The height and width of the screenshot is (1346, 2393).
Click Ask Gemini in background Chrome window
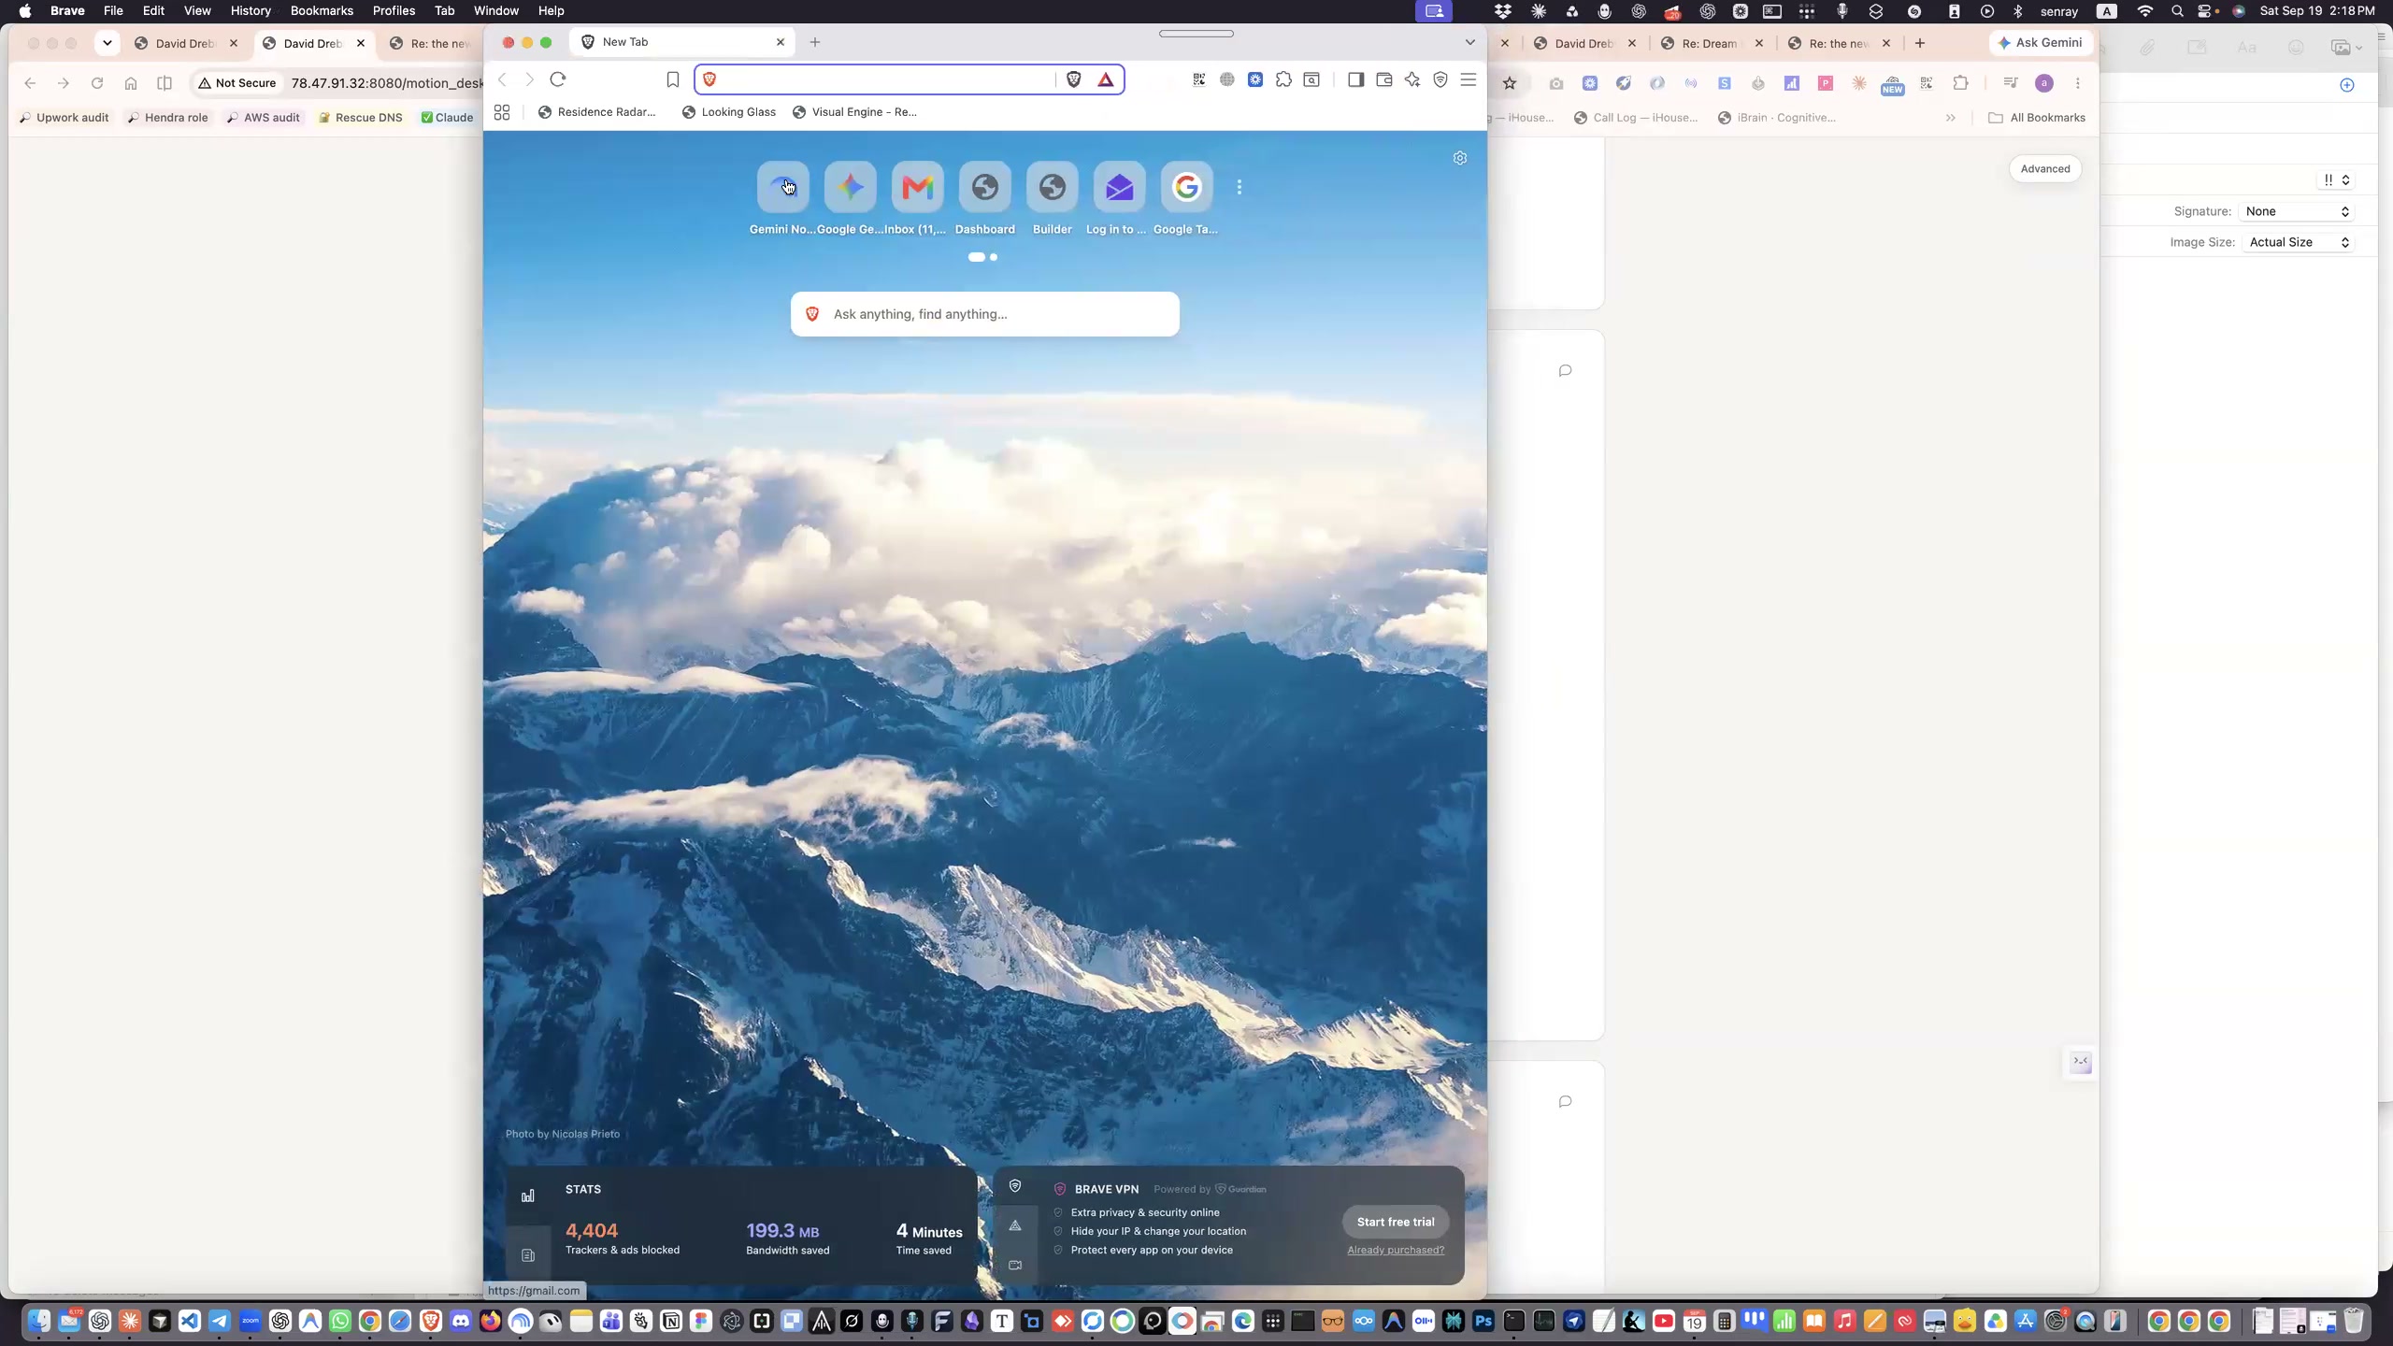pos(2040,43)
